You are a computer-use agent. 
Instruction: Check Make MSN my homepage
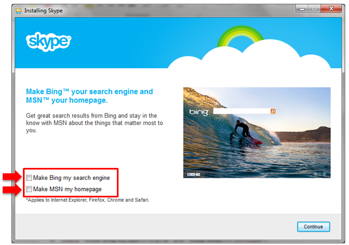[29, 189]
